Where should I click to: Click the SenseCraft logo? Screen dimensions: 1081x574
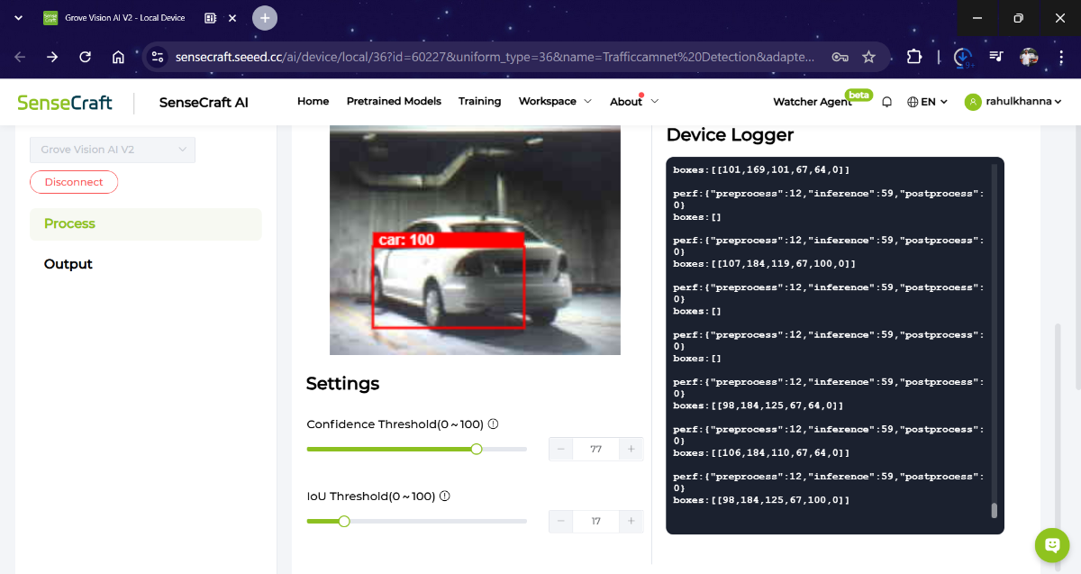[x=65, y=102]
